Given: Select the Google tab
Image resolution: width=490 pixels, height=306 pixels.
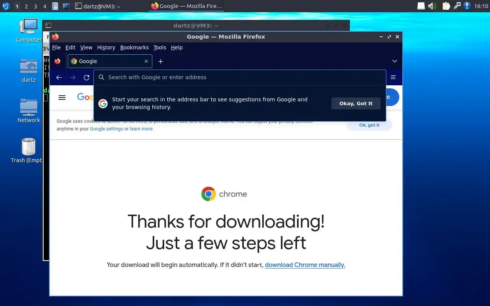Looking at the screenshot, I should (x=110, y=61).
